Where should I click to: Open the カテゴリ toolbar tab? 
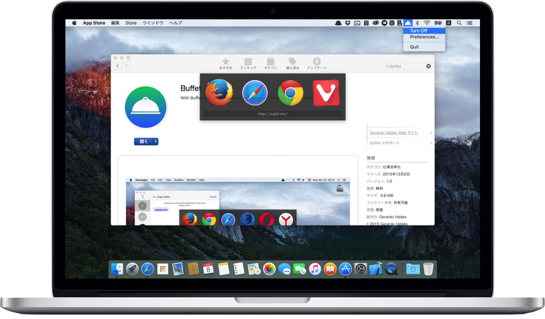[270, 64]
